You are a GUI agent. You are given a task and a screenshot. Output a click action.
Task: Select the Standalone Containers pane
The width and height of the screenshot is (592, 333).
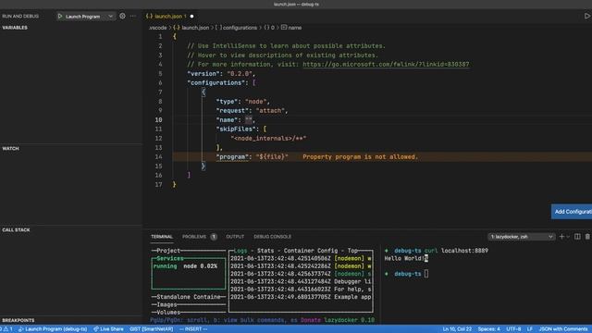(189, 297)
